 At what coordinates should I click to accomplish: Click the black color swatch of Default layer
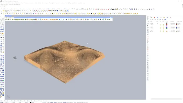click(x=167, y=23)
